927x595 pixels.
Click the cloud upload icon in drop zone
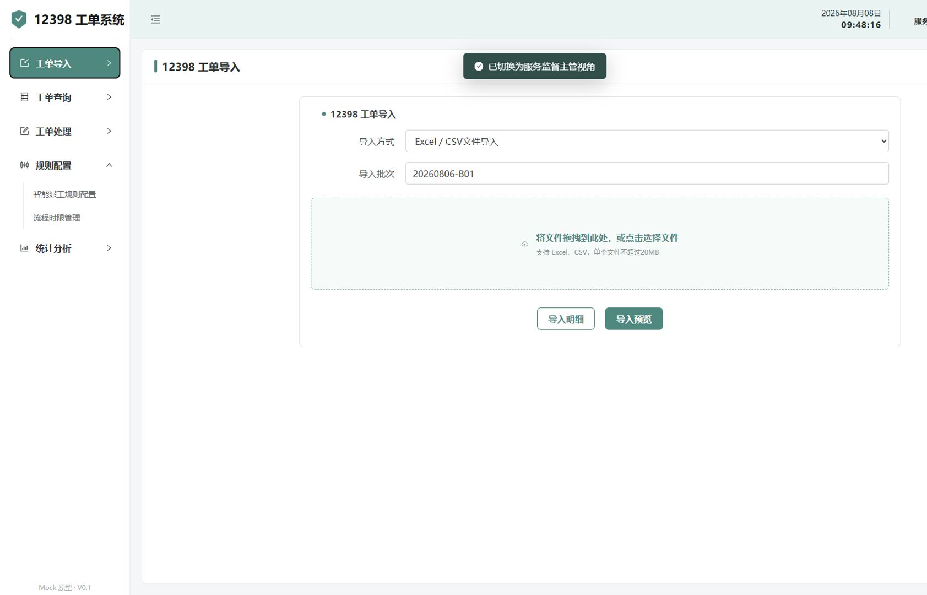click(525, 244)
